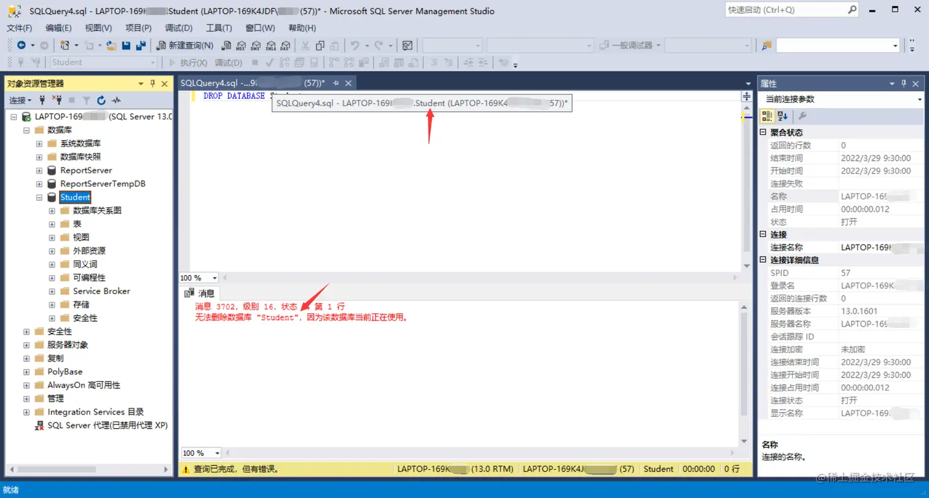Open the 调试(D) menu in menu bar

(x=179, y=28)
